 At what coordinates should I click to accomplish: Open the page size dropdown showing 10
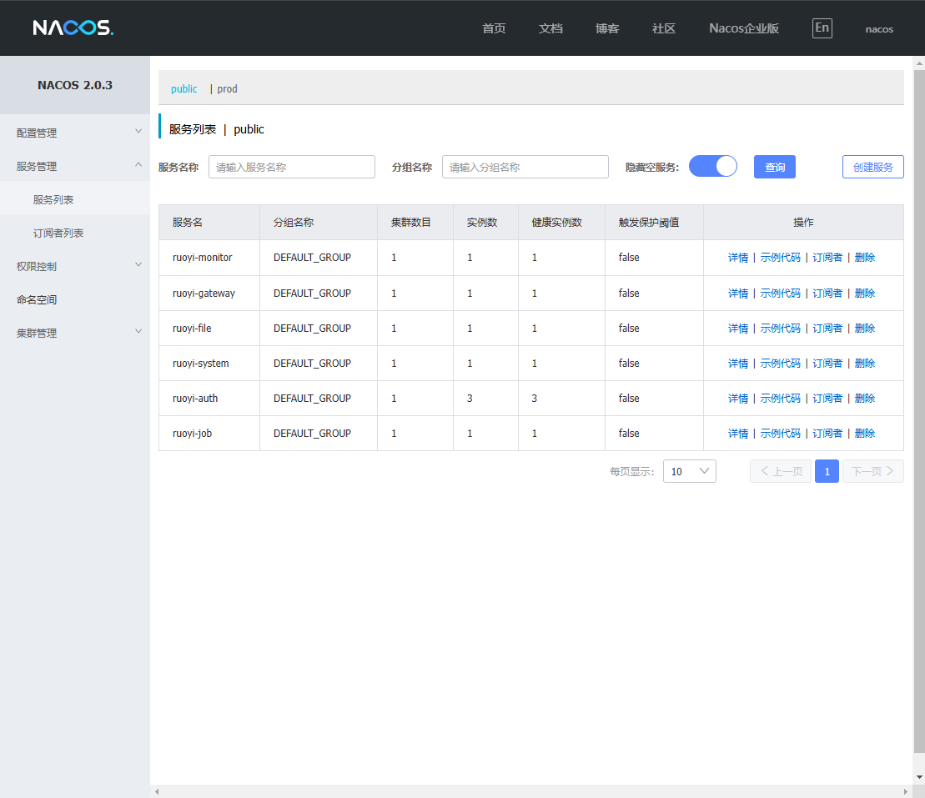(689, 471)
